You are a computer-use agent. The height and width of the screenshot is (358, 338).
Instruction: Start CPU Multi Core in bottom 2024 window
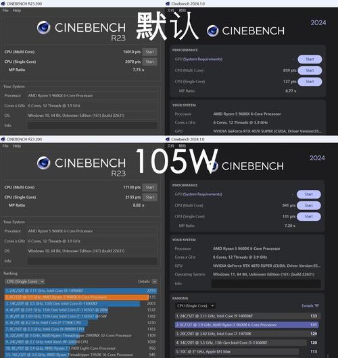[x=308, y=205]
